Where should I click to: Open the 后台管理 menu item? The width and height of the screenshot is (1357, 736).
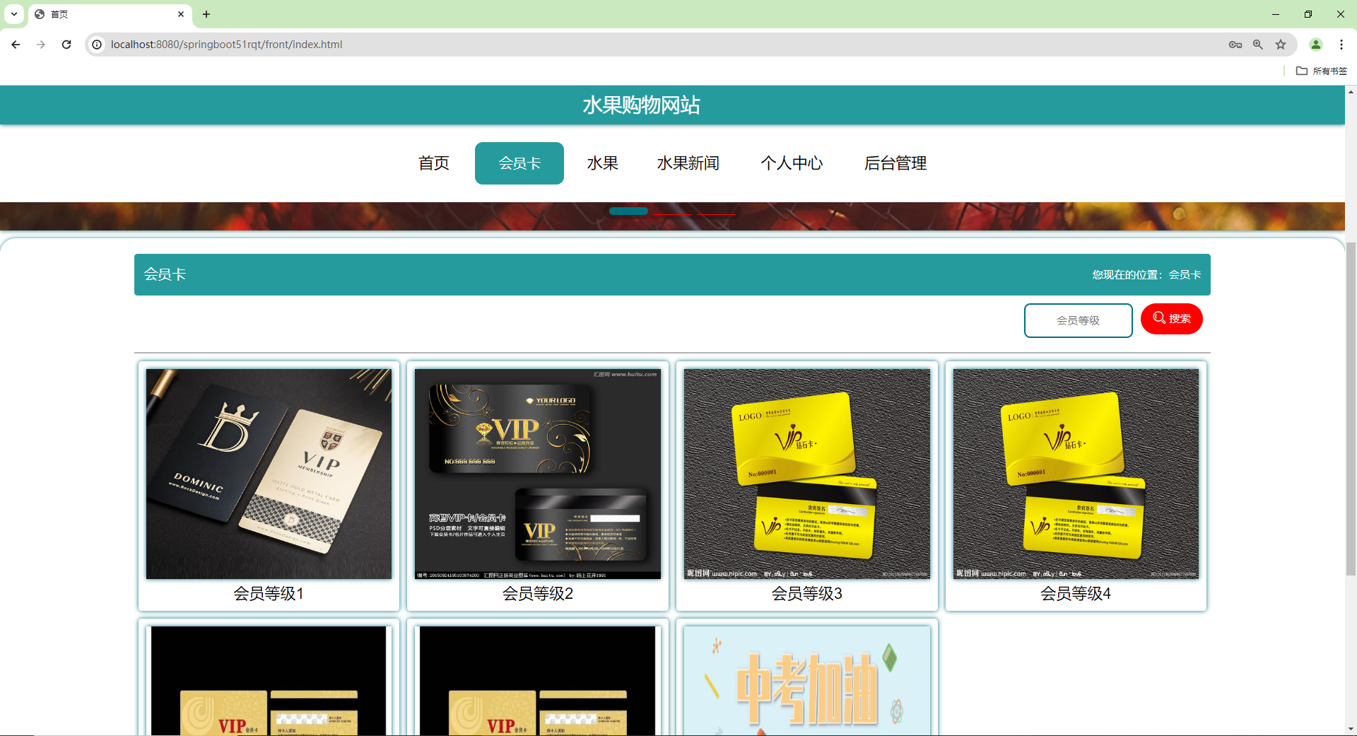[x=895, y=163]
